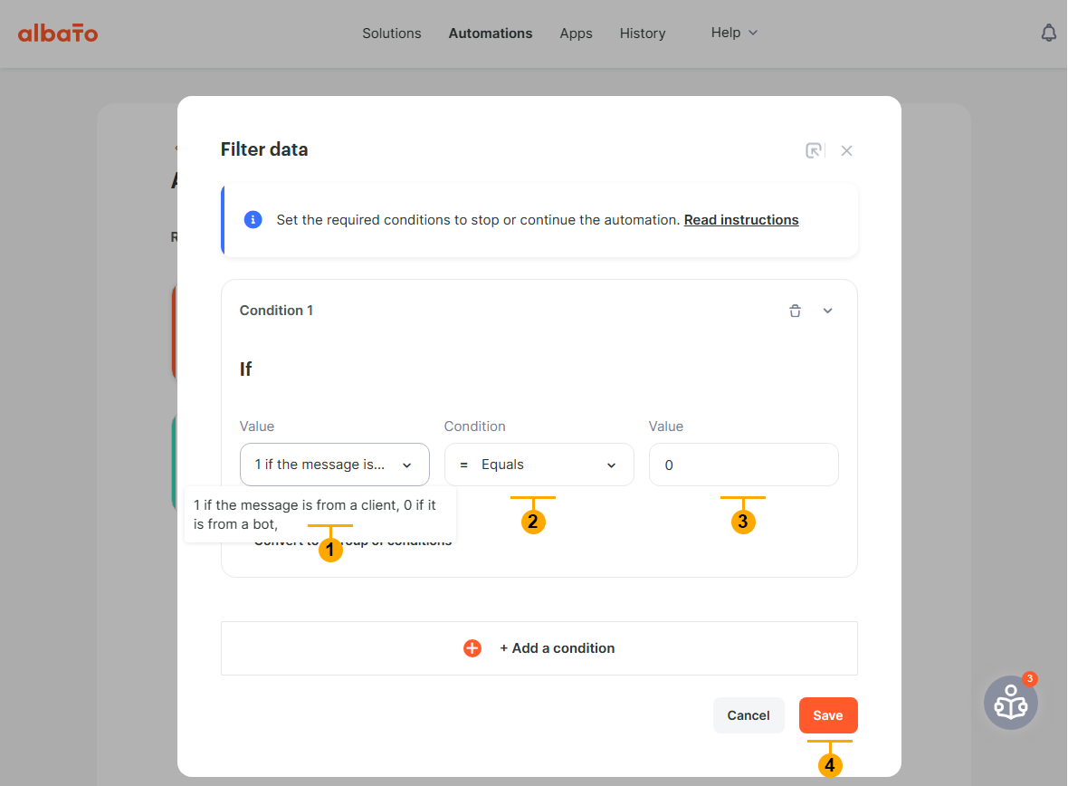1068x786 pixels.
Task: Collapse Condition 1 using the chevron
Action: (x=827, y=311)
